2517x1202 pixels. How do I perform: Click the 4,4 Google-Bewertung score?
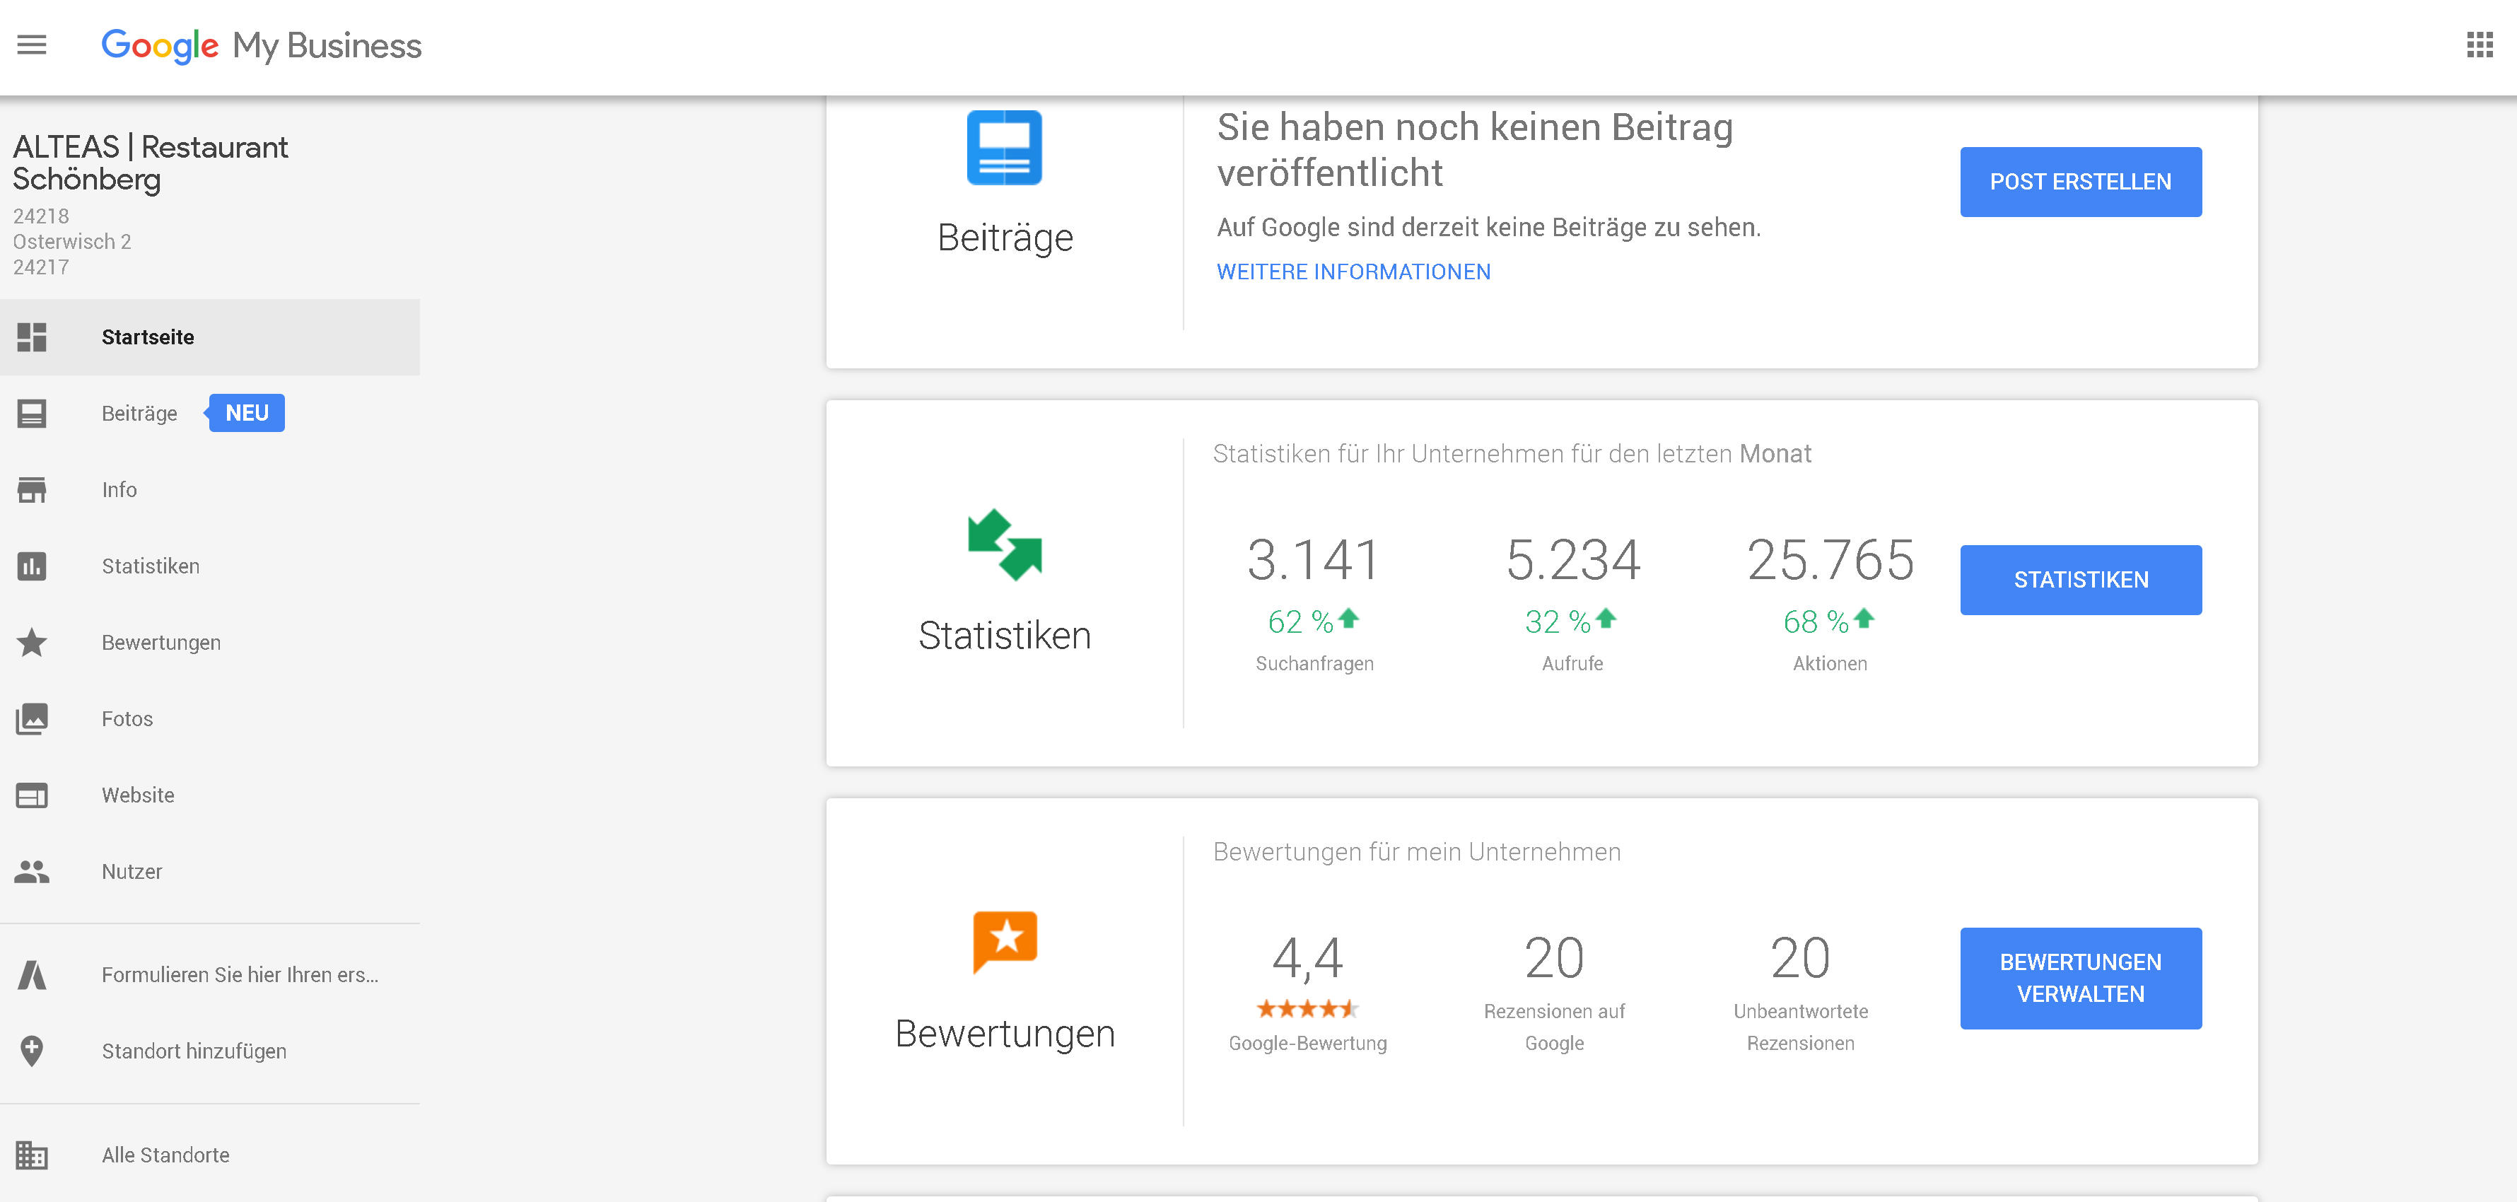tap(1307, 957)
